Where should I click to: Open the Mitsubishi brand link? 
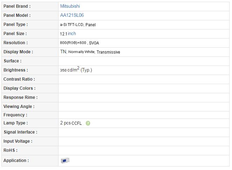click(70, 6)
